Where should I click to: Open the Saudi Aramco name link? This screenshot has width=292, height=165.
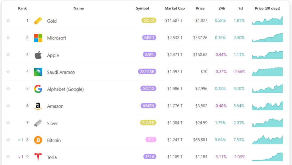(x=61, y=72)
